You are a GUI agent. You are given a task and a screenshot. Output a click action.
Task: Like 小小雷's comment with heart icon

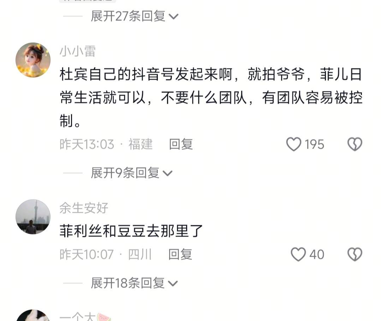tap(293, 144)
